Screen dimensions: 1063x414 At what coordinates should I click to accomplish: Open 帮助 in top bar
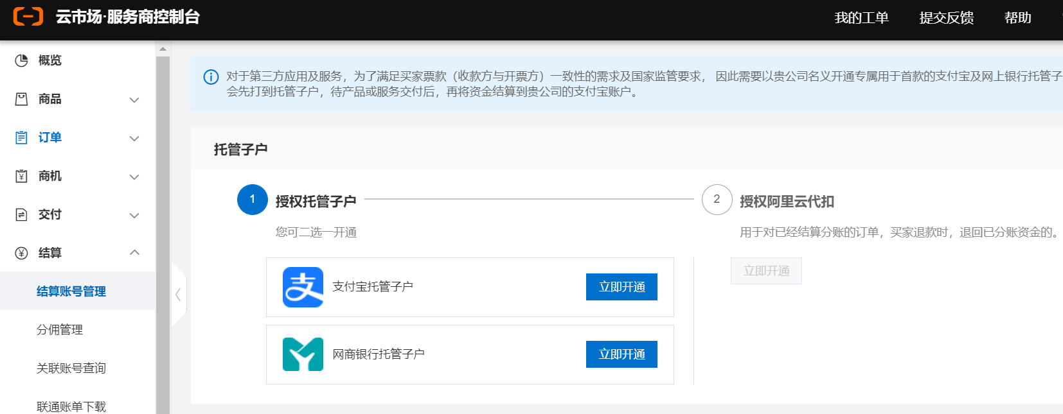(1017, 18)
